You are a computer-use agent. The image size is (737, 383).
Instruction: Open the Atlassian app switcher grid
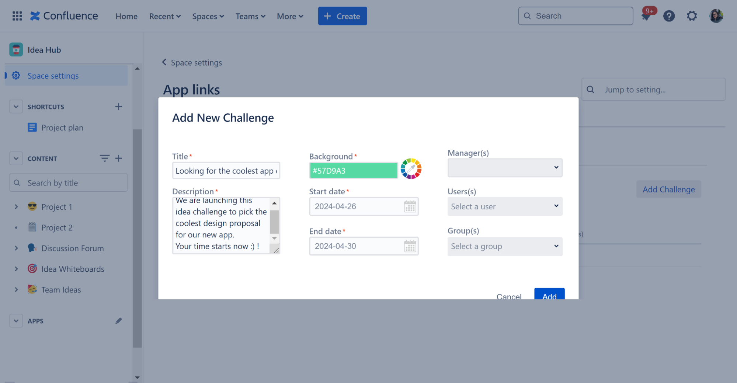(17, 16)
